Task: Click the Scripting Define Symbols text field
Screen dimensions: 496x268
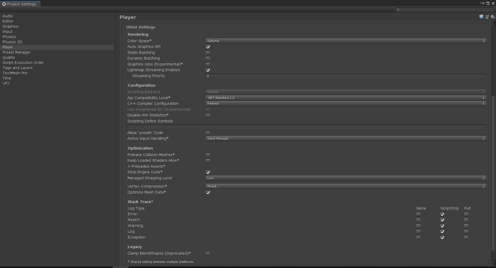Action: tap(307, 127)
